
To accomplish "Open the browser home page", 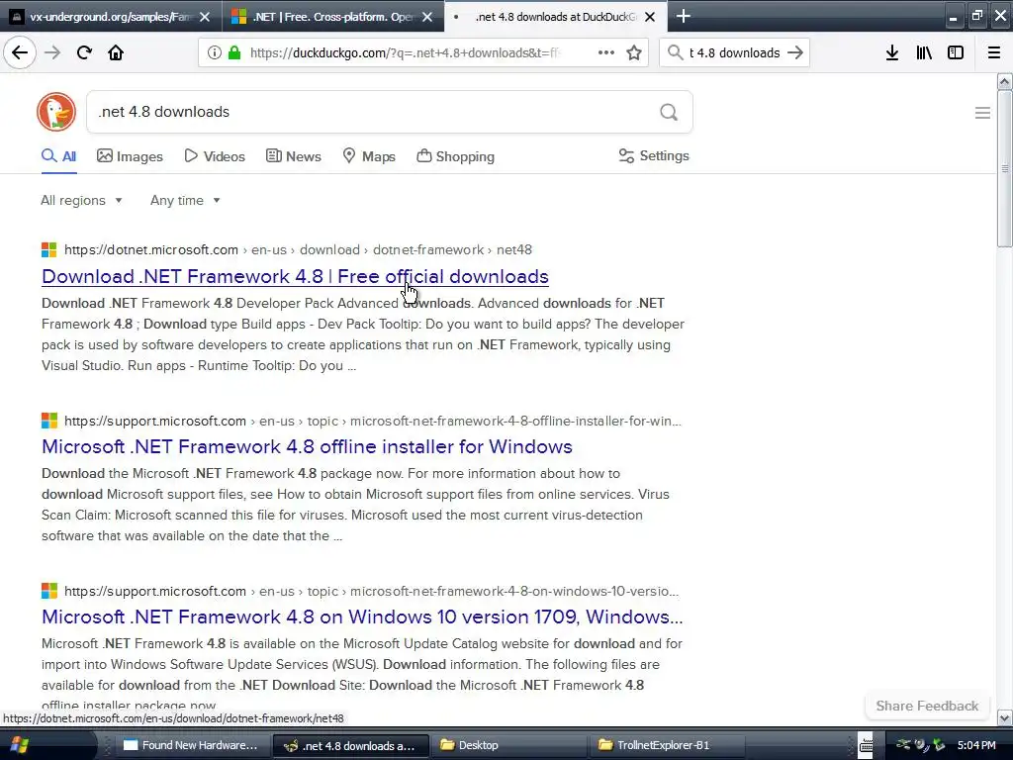I will (x=116, y=52).
